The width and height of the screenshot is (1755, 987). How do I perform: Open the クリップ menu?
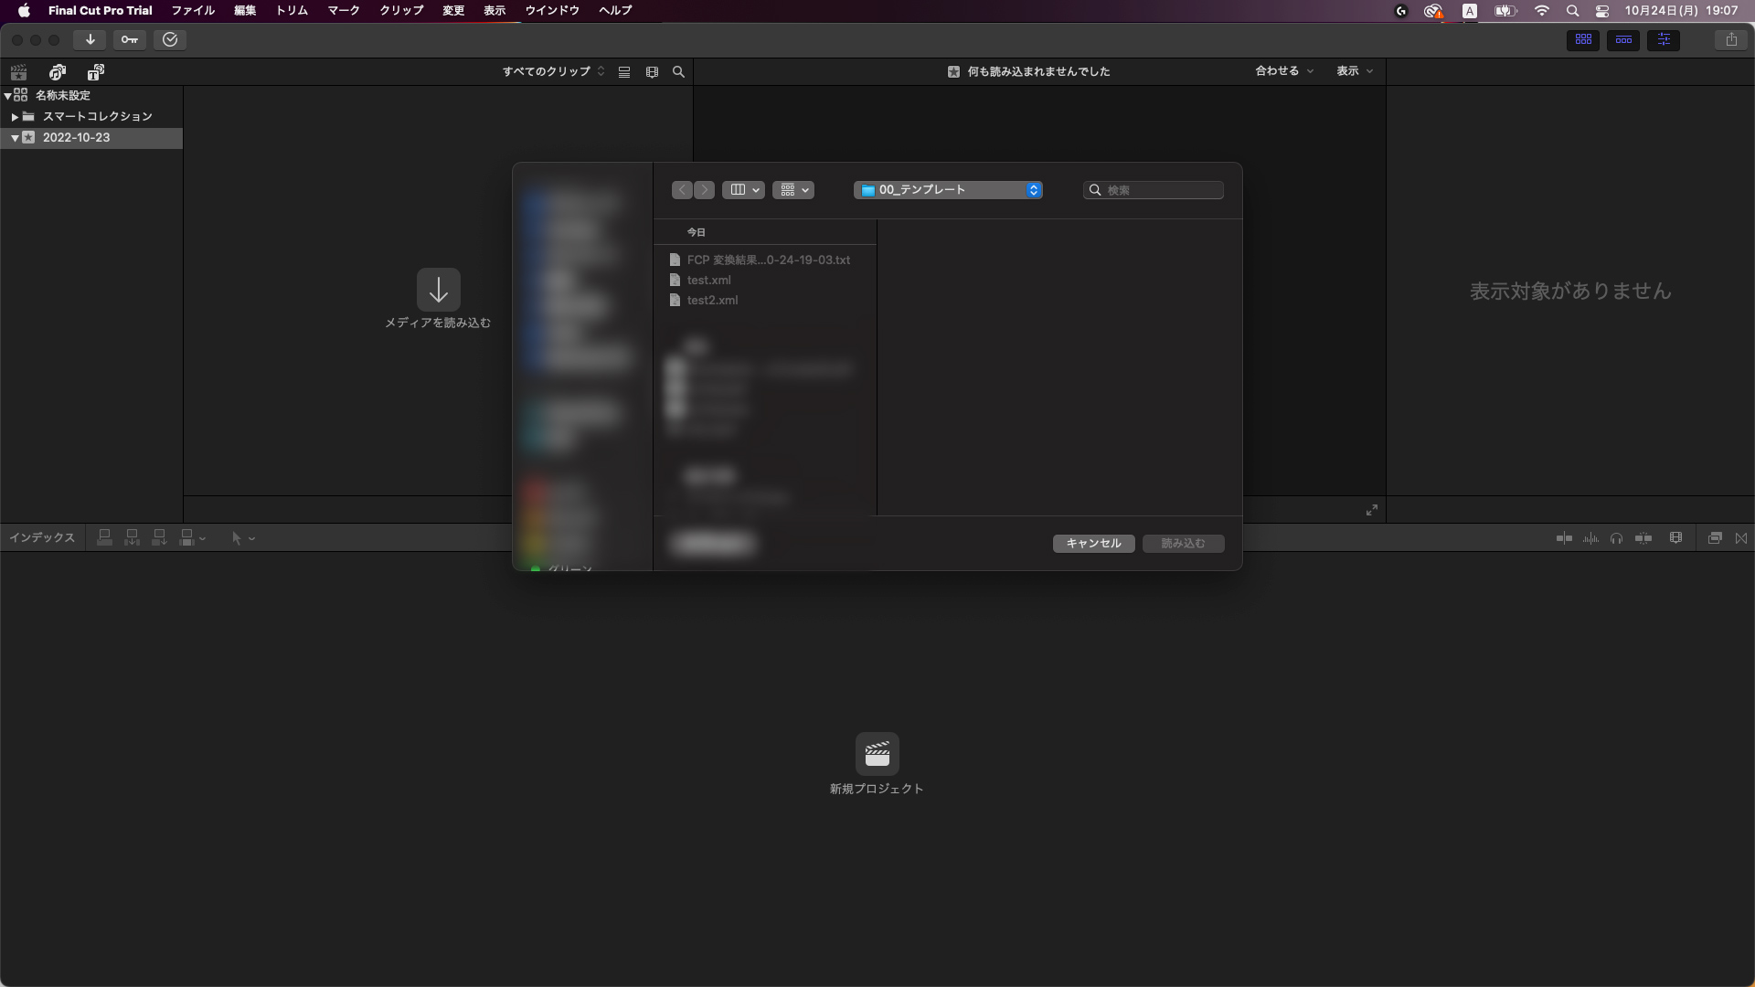click(x=401, y=10)
